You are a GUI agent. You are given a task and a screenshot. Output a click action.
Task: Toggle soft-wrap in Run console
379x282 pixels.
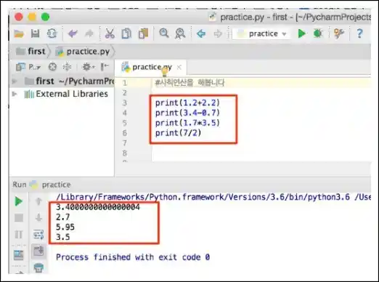click(38, 234)
